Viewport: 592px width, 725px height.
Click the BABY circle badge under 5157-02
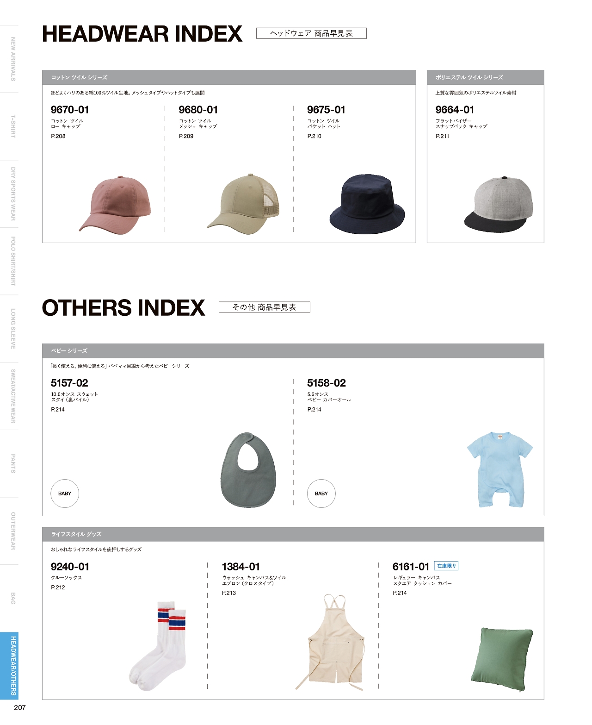click(65, 494)
